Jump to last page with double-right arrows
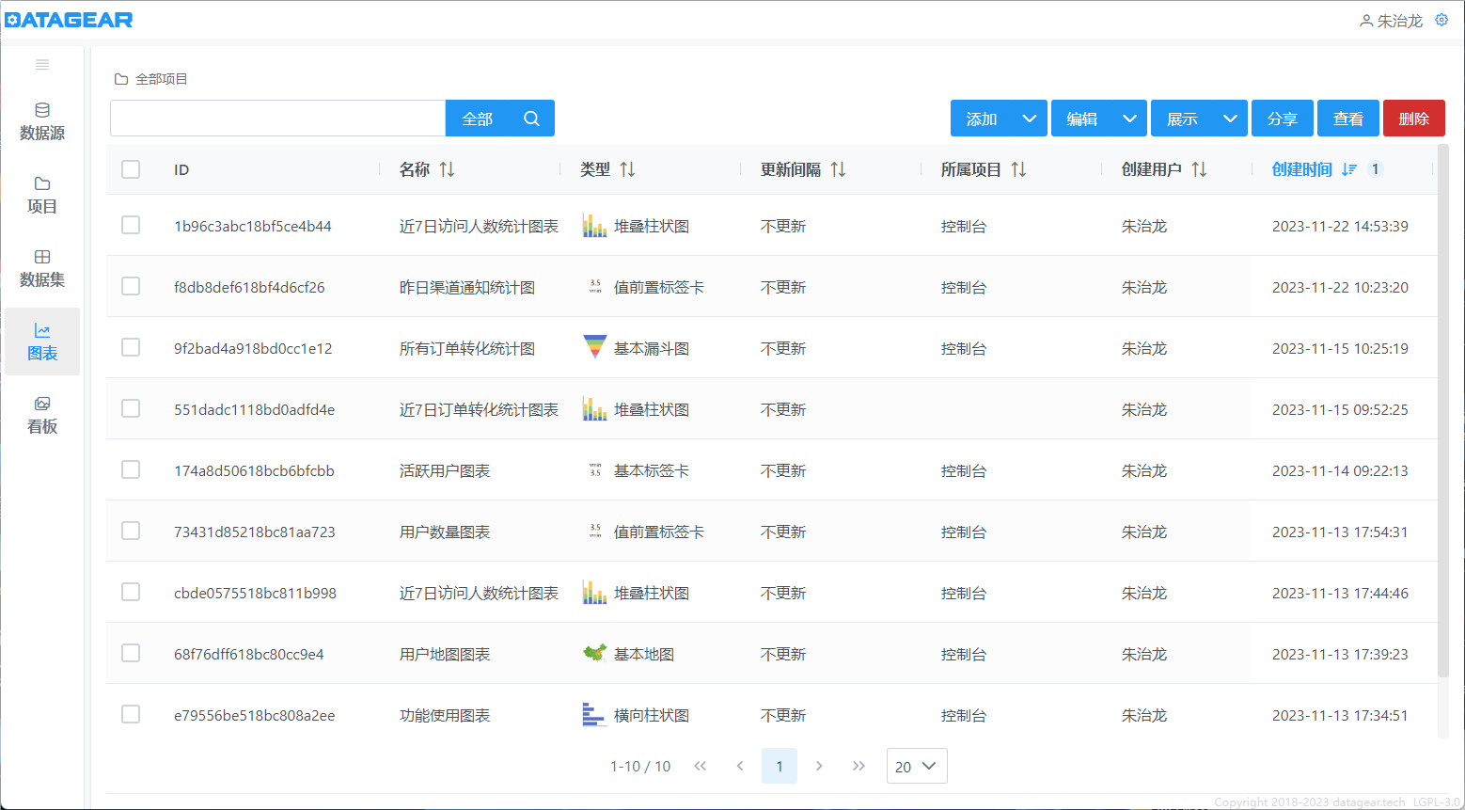Image resolution: width=1465 pixels, height=810 pixels. pos(859,766)
